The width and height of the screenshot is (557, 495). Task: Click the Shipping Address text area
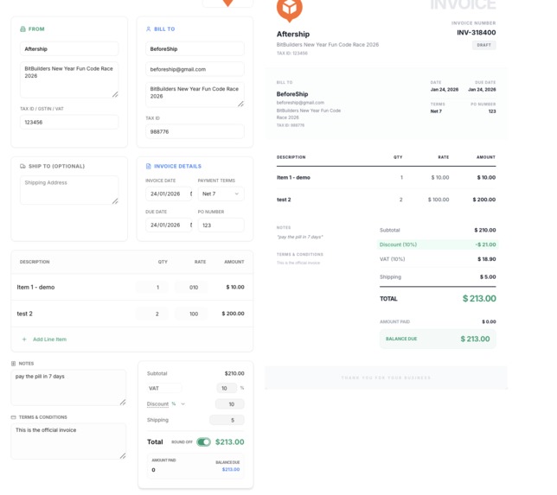69,190
